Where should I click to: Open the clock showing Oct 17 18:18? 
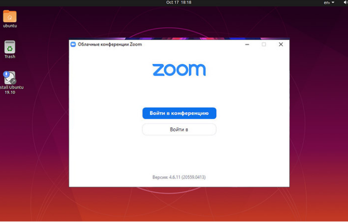(179, 3)
